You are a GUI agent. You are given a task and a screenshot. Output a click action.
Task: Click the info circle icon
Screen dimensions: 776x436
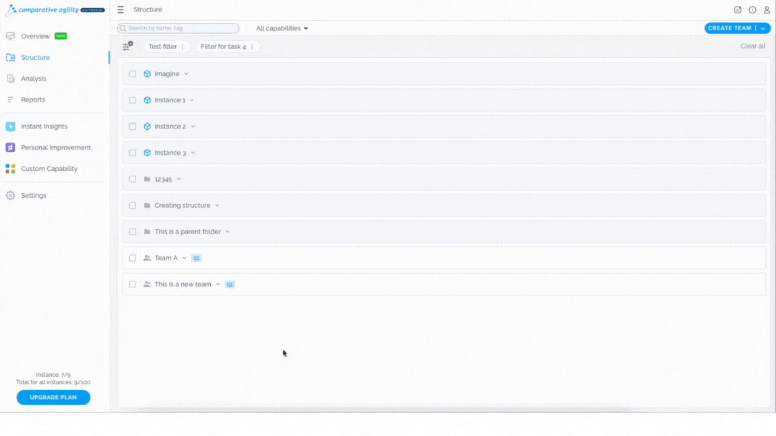point(752,10)
